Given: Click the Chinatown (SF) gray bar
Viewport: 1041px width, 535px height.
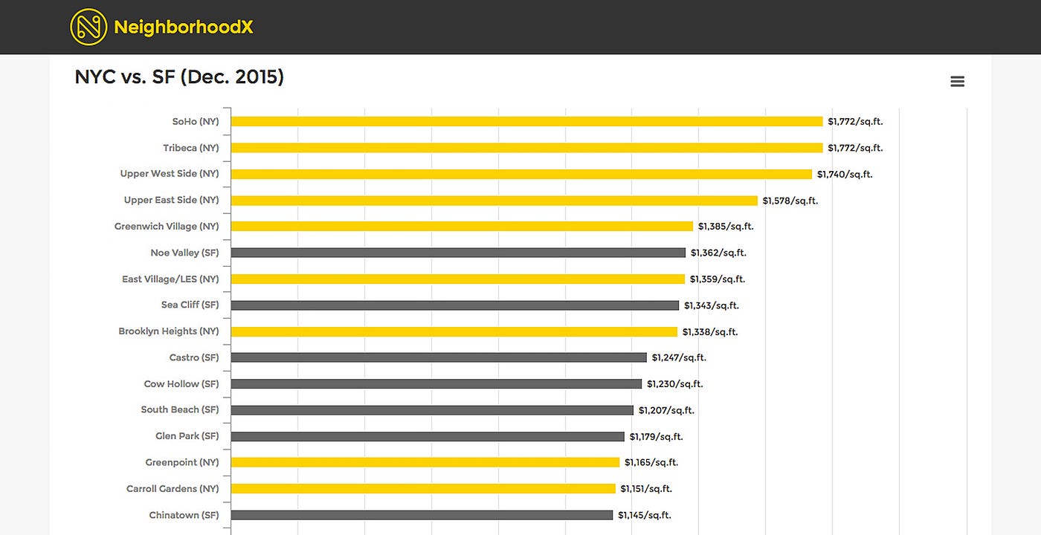Looking at the screenshot, I should pos(422,515).
